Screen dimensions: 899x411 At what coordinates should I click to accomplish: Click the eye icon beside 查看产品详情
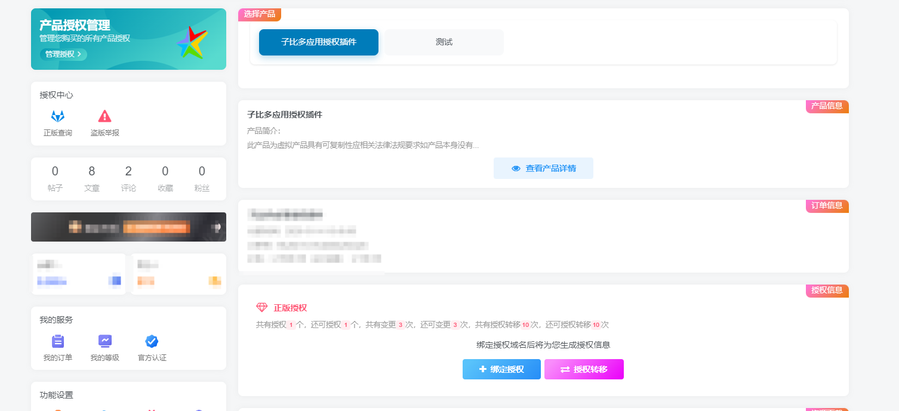point(516,168)
